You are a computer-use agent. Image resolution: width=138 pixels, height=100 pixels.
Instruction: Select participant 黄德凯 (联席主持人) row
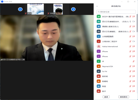116,26
